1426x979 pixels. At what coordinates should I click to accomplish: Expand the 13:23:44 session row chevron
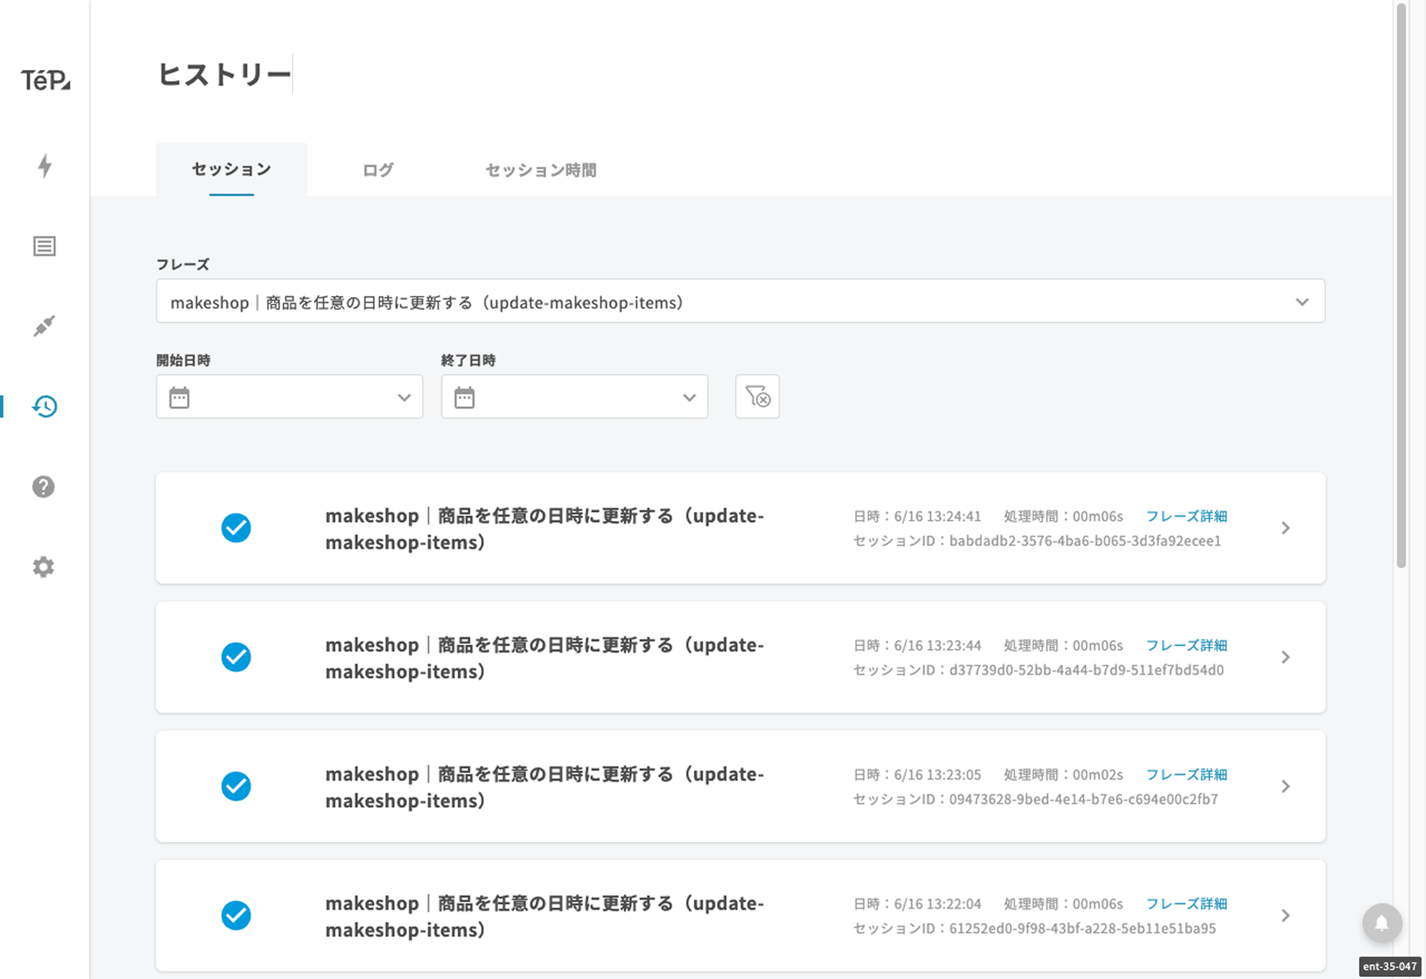pos(1286,657)
